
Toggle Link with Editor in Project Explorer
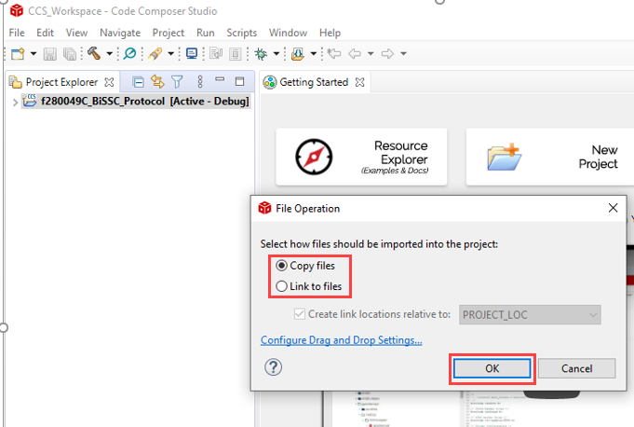click(157, 82)
